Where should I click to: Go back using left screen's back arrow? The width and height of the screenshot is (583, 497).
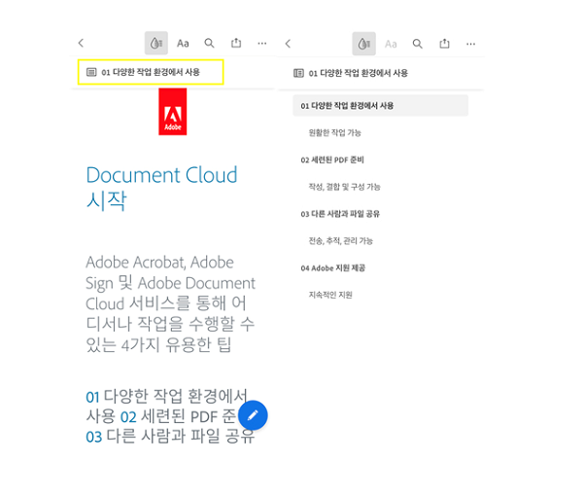[81, 43]
